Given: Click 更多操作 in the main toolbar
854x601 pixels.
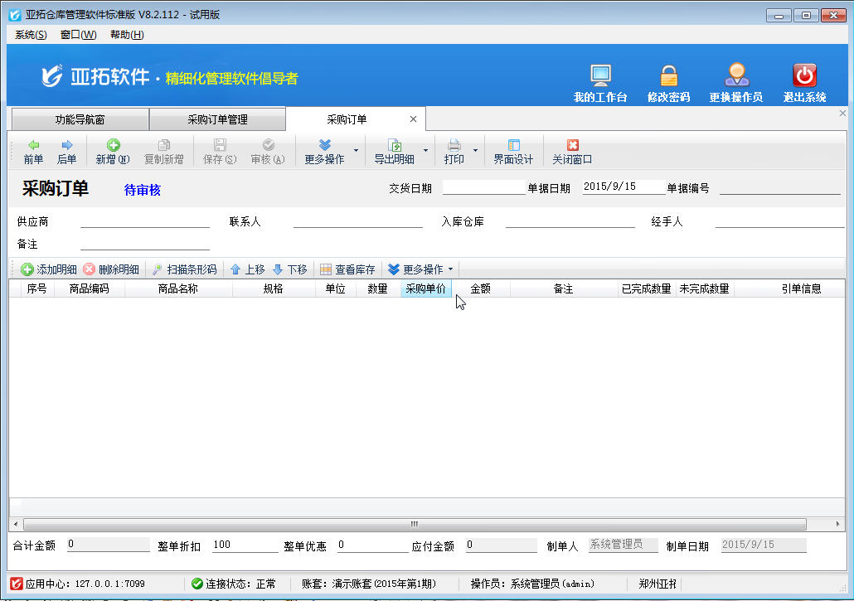Looking at the screenshot, I should point(325,152).
